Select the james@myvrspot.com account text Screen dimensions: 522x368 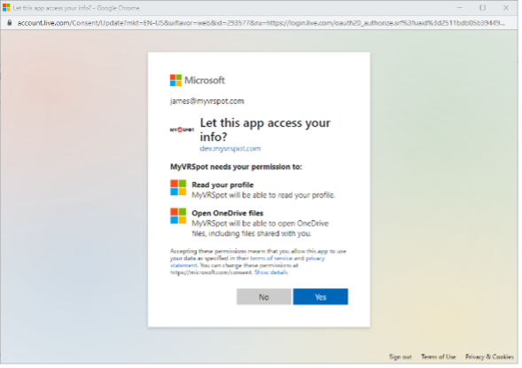pos(208,102)
